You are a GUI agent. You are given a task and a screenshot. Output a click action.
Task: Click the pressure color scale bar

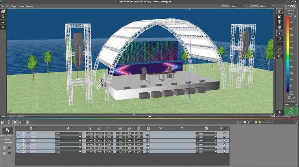[x=288, y=54]
